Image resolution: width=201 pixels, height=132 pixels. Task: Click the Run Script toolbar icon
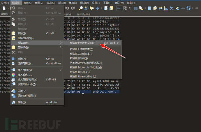(x=106, y=8)
